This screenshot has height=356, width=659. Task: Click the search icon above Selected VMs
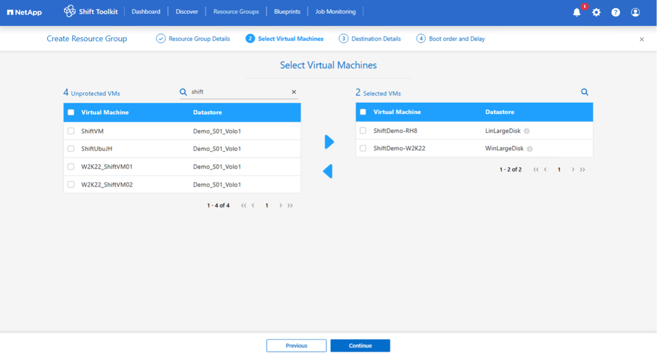[x=584, y=92]
